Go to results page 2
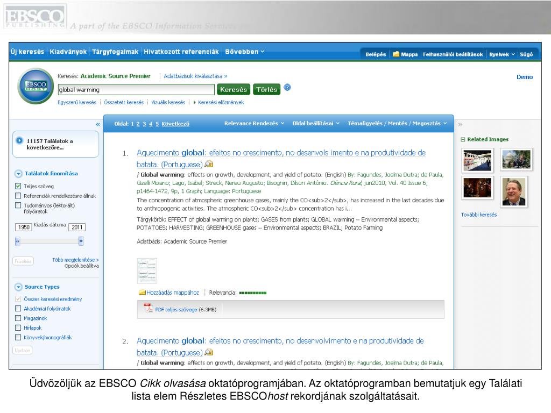Screen dimensions: 551x413 tap(138, 124)
